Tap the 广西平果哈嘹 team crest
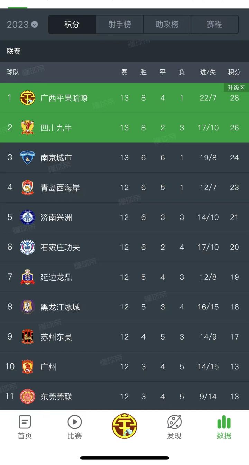 tap(28, 98)
